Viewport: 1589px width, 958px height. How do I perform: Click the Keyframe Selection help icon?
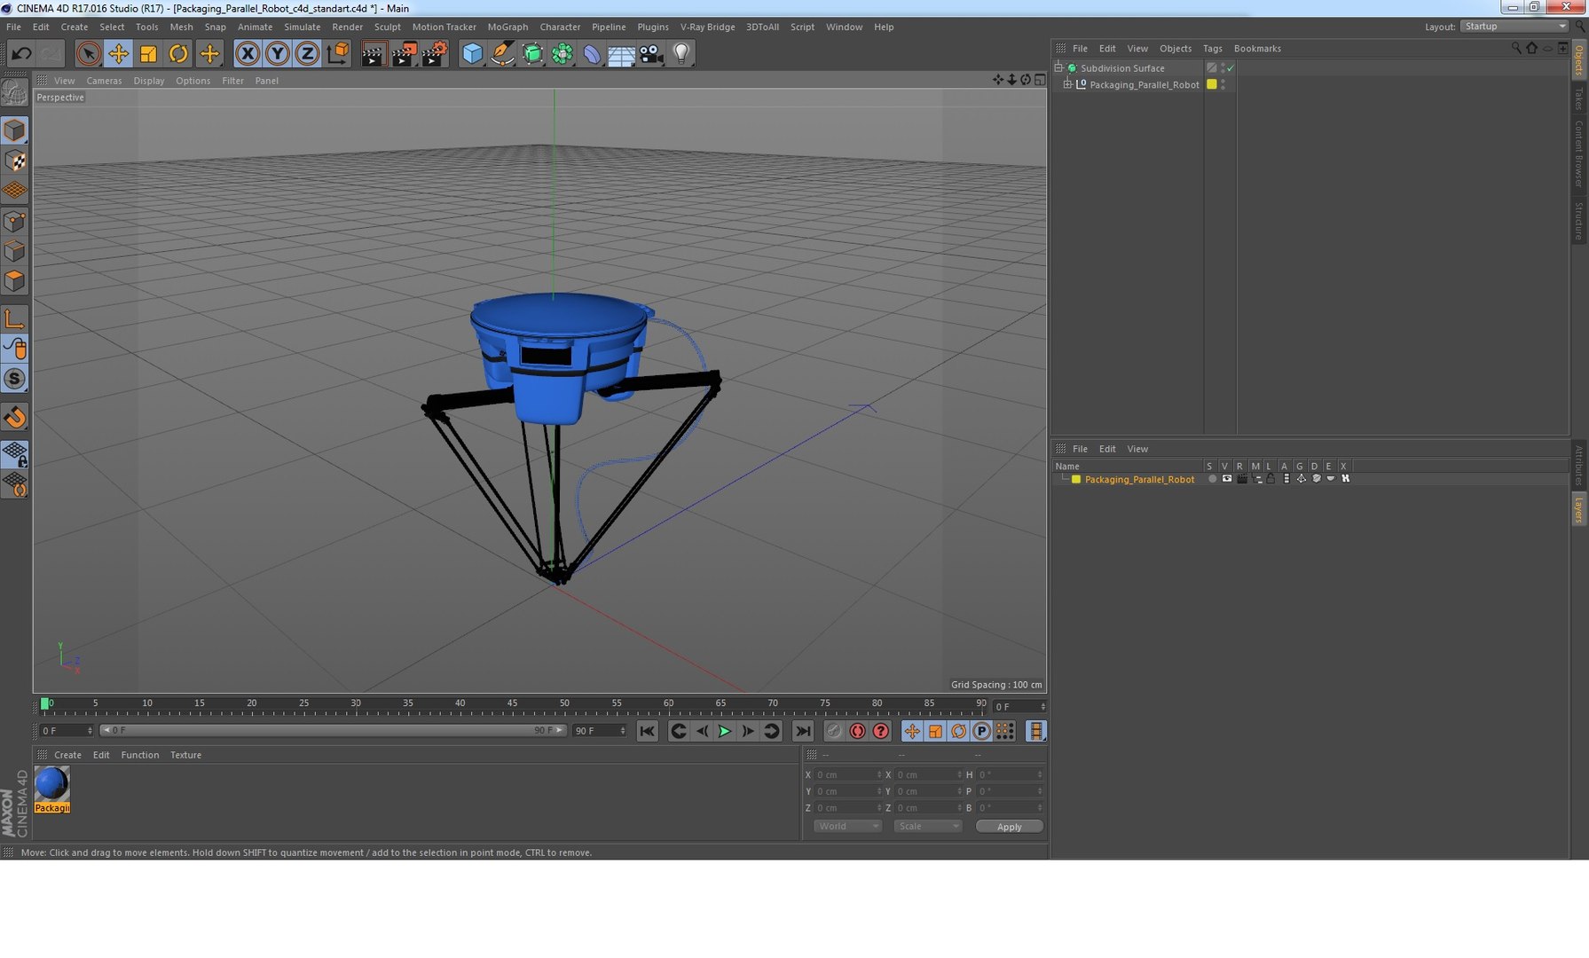(x=880, y=731)
